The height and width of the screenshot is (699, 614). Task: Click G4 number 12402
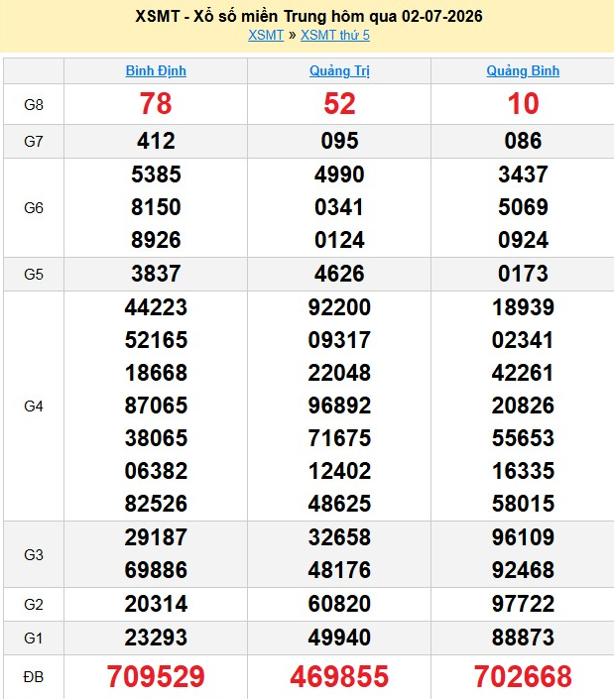pyautogui.click(x=339, y=471)
